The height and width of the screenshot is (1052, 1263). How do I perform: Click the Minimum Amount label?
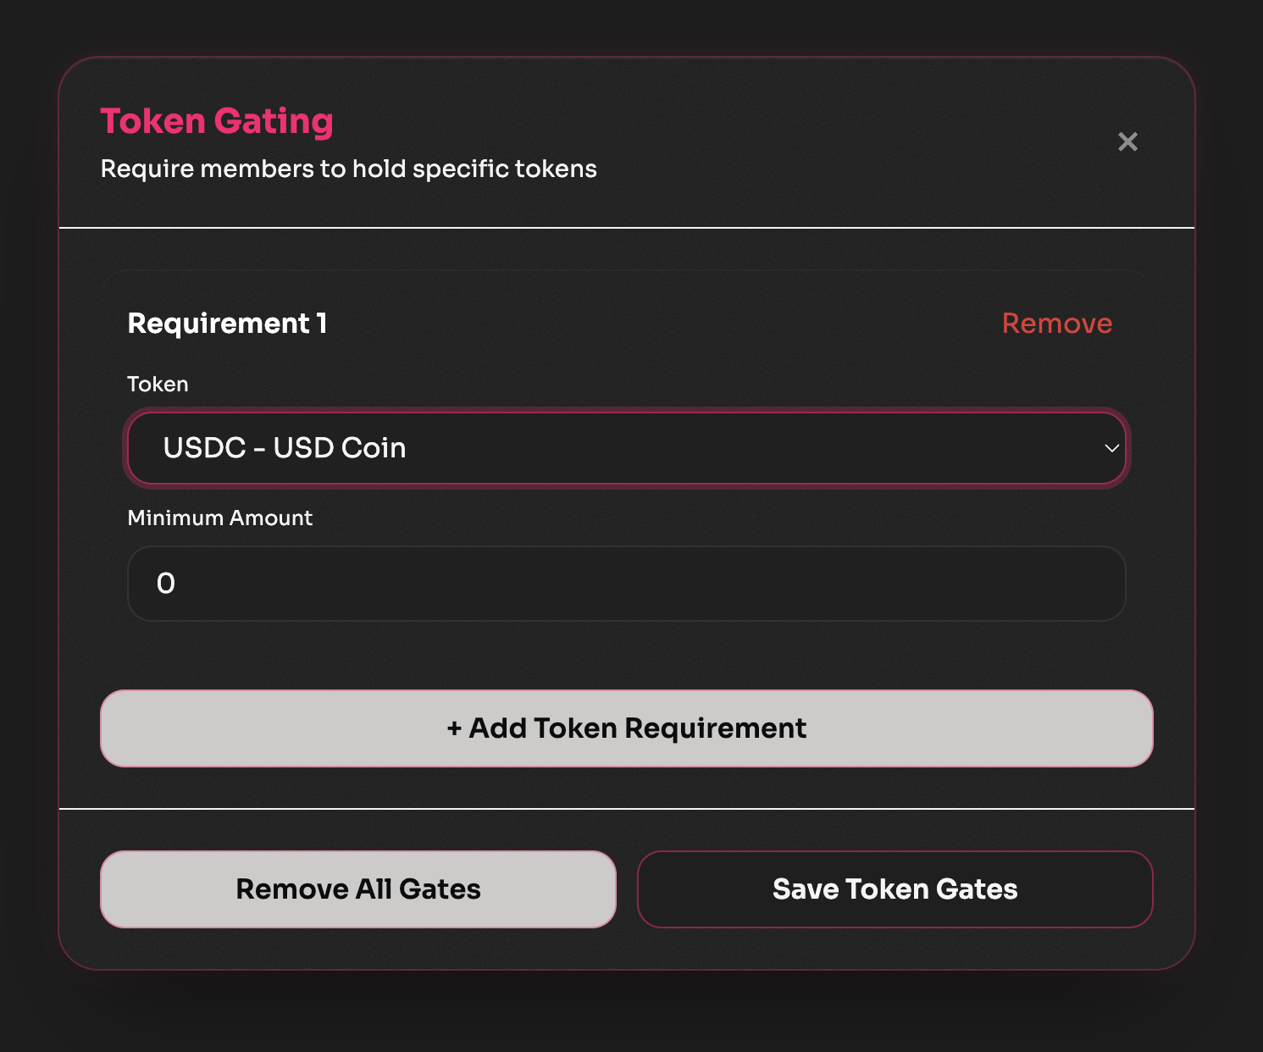click(220, 518)
